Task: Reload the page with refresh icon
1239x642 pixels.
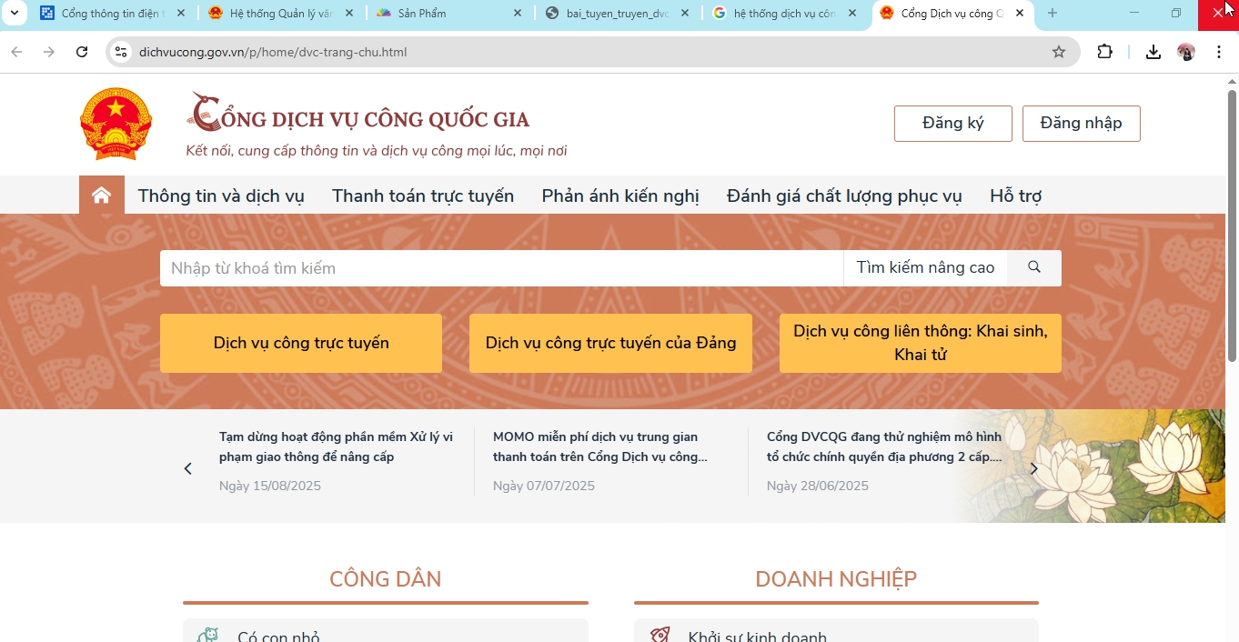Action: (82, 53)
